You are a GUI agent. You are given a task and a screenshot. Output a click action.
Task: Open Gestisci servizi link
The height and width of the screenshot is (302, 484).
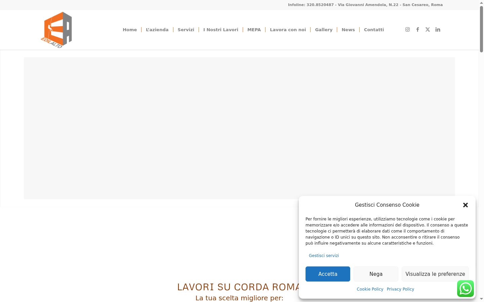point(324,255)
